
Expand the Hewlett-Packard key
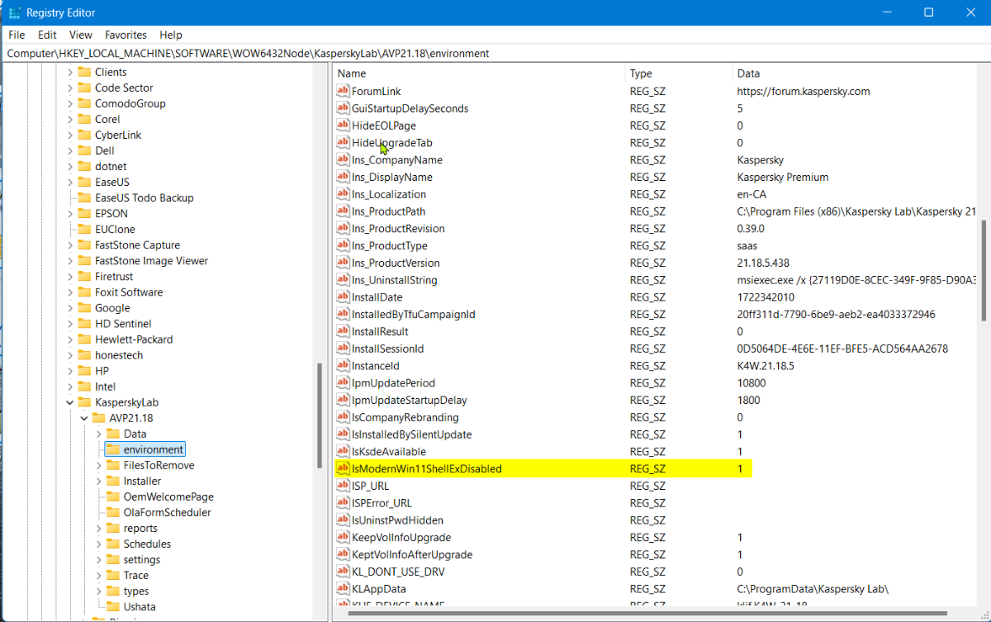69,339
